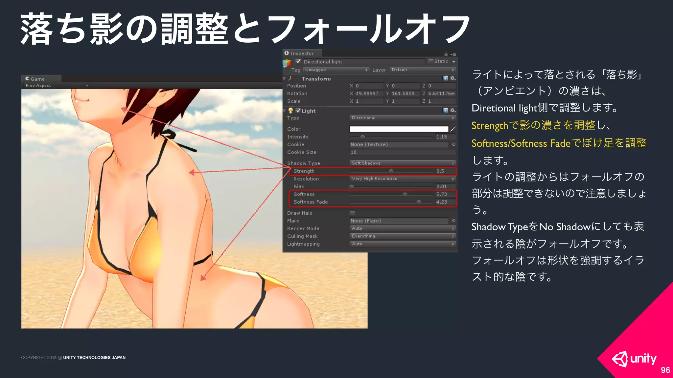Click the Light bulb component icon
The image size is (673, 378).
pos(290,111)
